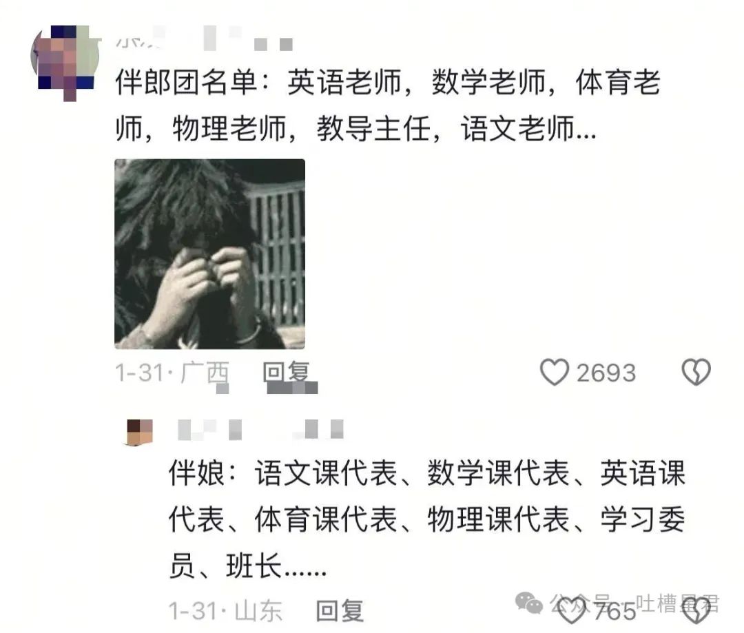The width and height of the screenshot is (744, 633).
Task: Open the first commenter's pixelated avatar
Action: click(x=65, y=60)
